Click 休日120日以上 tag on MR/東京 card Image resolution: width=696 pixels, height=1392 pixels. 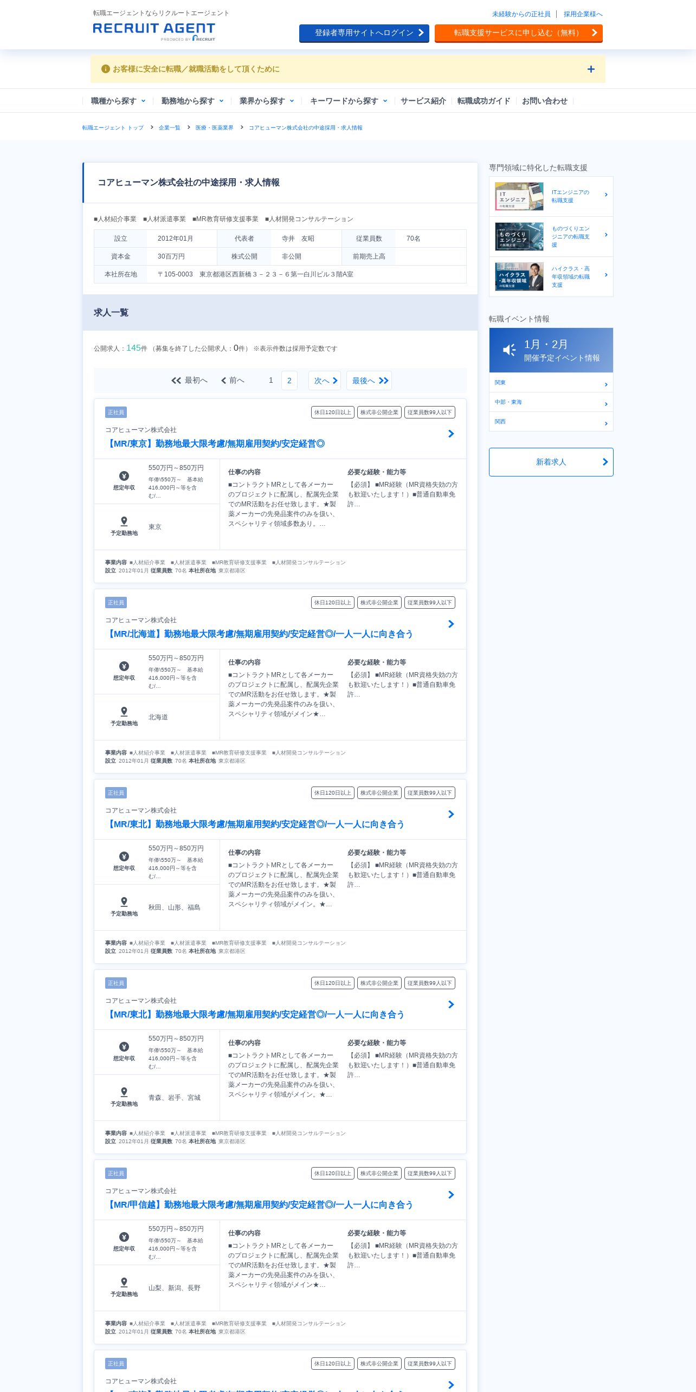[333, 413]
